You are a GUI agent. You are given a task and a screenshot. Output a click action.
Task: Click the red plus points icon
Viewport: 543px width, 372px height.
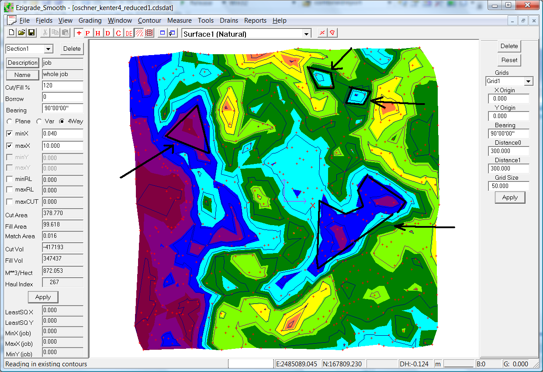[79, 33]
